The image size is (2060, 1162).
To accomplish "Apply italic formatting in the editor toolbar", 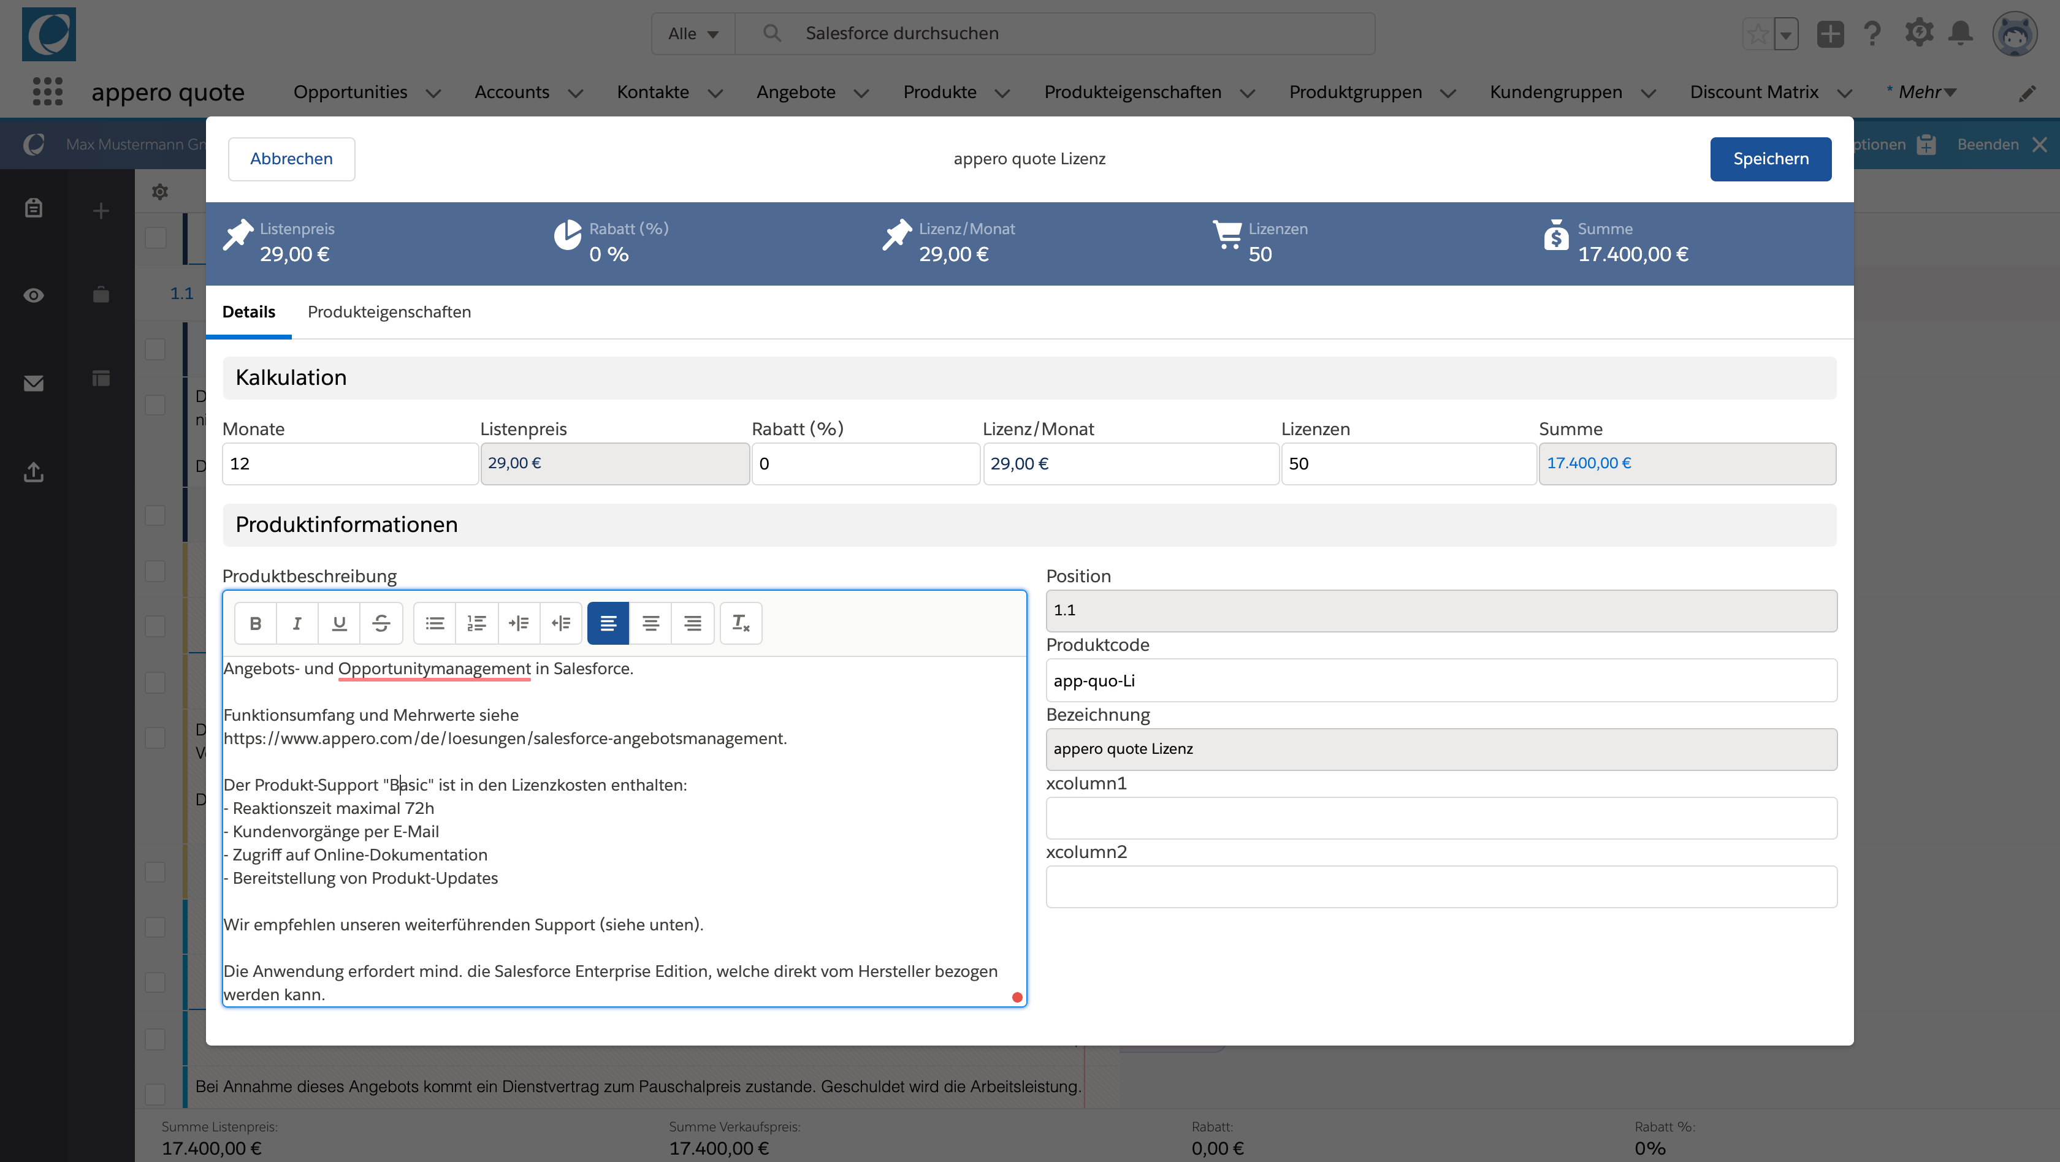I will coord(297,623).
